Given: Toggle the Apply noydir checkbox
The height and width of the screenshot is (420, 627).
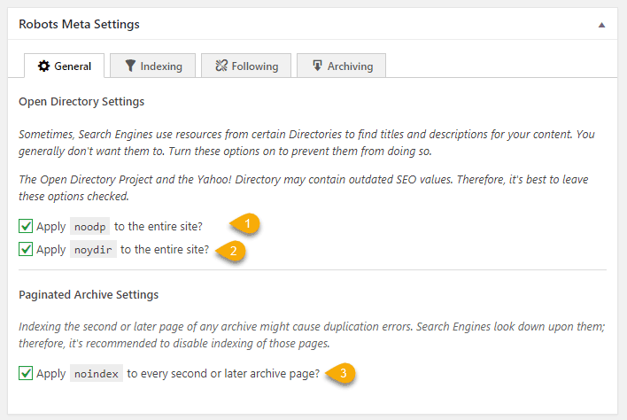Looking at the screenshot, I should (x=27, y=249).
